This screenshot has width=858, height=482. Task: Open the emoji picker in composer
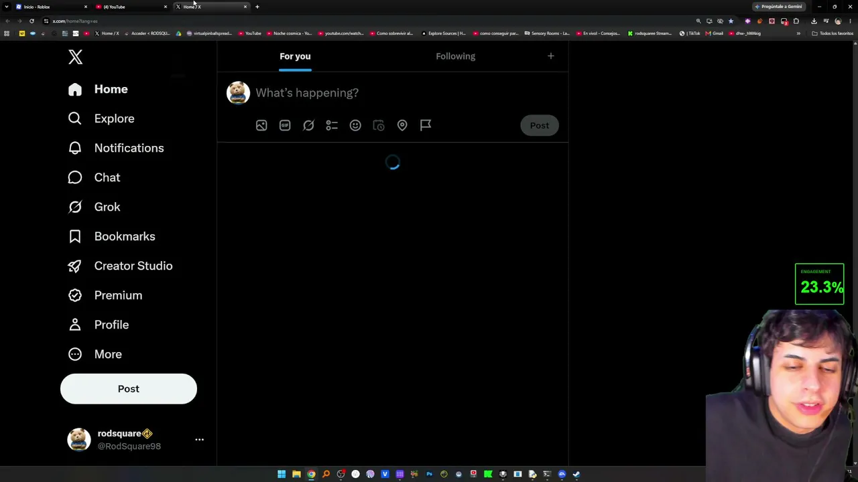tap(355, 125)
